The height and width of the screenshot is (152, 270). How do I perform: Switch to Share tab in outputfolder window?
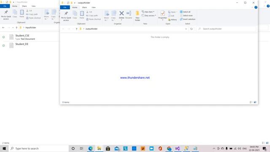tap(84, 8)
